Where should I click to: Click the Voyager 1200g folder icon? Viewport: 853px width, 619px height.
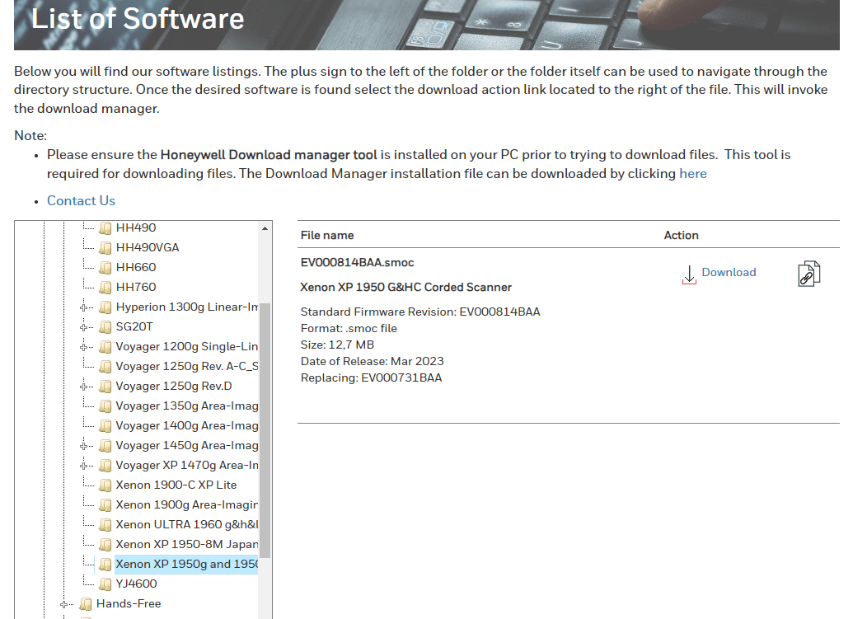pyautogui.click(x=105, y=347)
